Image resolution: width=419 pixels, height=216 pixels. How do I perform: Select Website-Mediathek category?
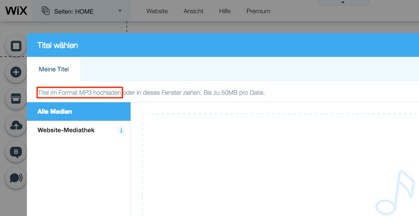click(x=66, y=130)
